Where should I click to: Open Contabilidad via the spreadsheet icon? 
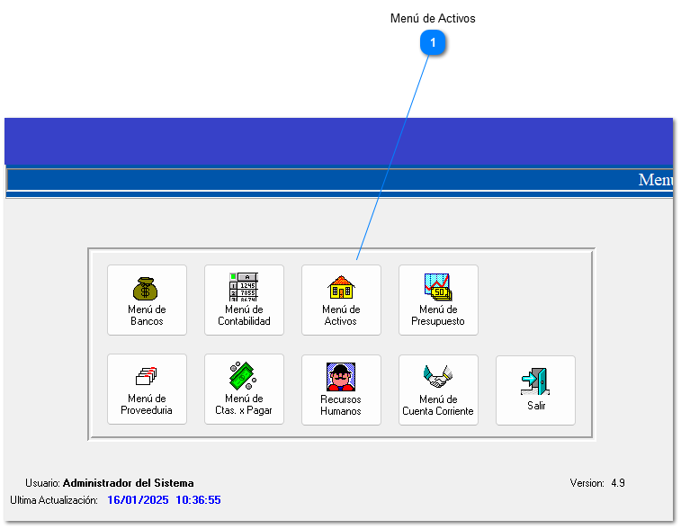coord(244,288)
